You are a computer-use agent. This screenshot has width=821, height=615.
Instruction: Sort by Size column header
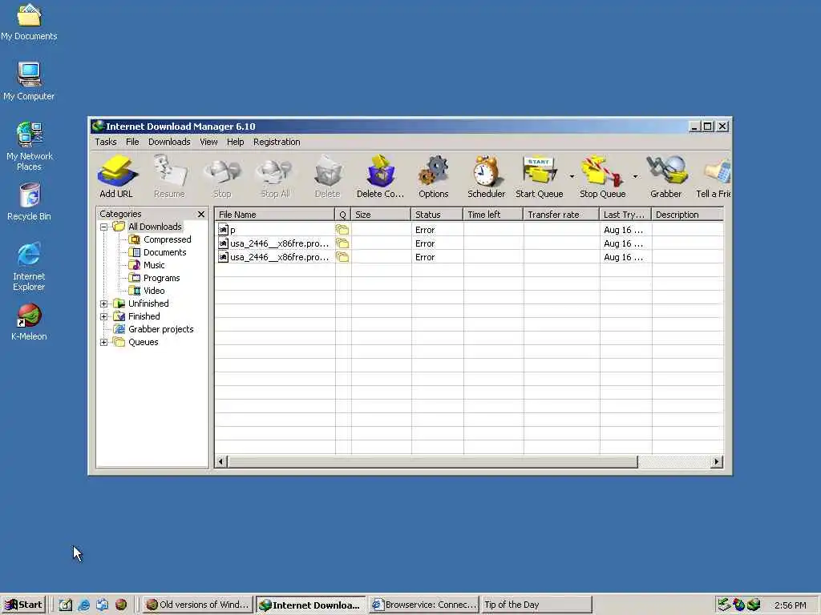coord(381,215)
